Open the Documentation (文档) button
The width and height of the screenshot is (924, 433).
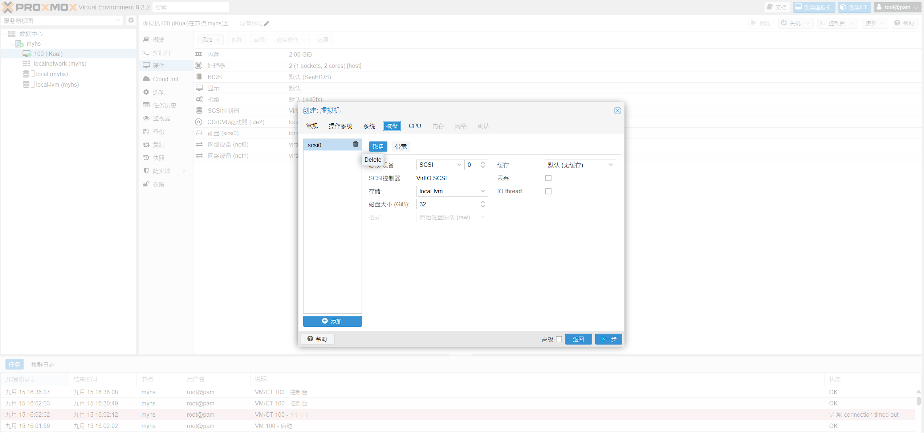pos(777,7)
